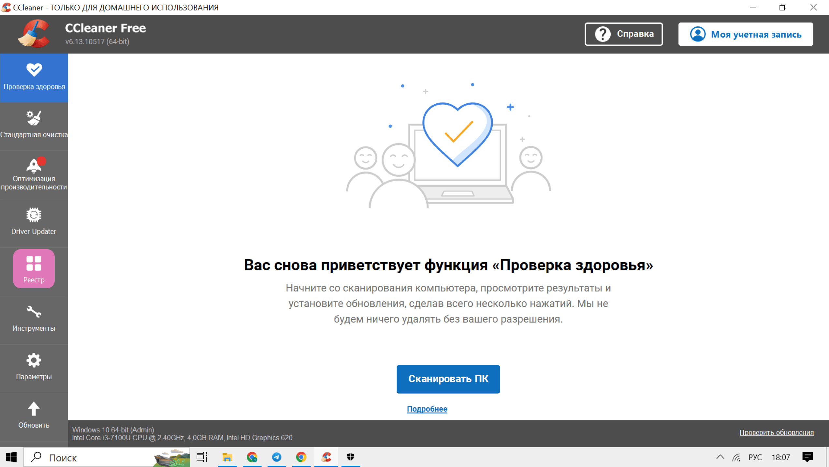The height and width of the screenshot is (467, 829).
Task: Click the Справка help button
Action: point(623,34)
